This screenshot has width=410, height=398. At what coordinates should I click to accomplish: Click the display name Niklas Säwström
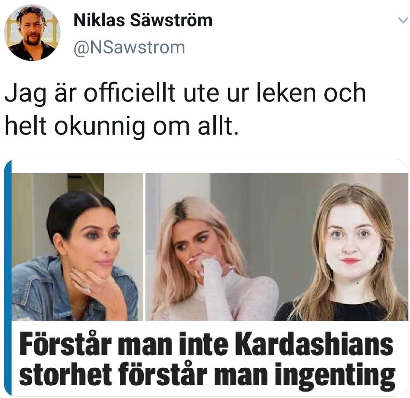coord(143,20)
